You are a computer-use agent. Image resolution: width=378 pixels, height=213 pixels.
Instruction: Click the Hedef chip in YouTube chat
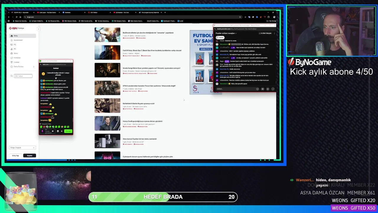220,38
